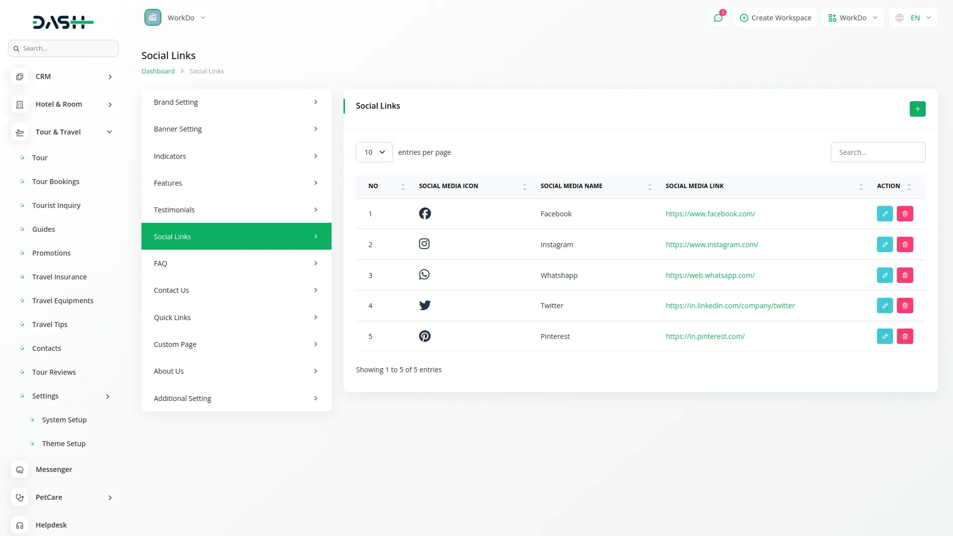
Task: Open Tour Bookings in sidebar
Action: (56, 182)
